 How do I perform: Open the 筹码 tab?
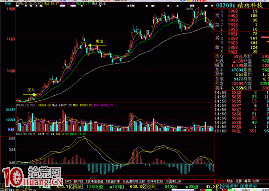point(247,181)
